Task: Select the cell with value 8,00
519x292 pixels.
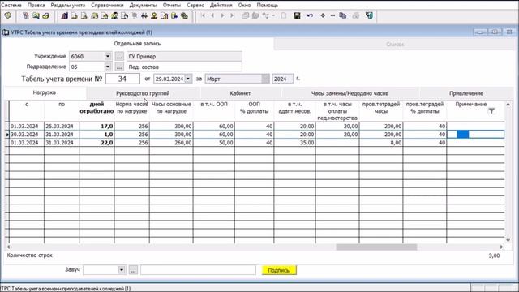Action: (x=381, y=143)
